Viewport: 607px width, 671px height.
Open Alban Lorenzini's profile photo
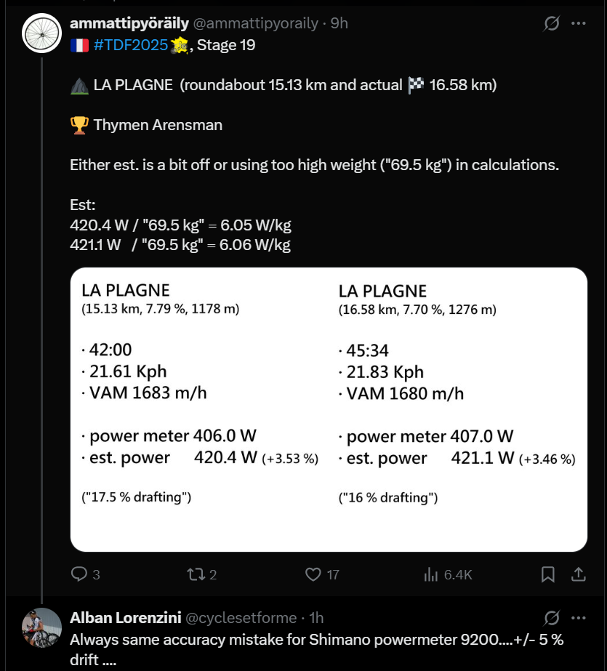click(42, 627)
